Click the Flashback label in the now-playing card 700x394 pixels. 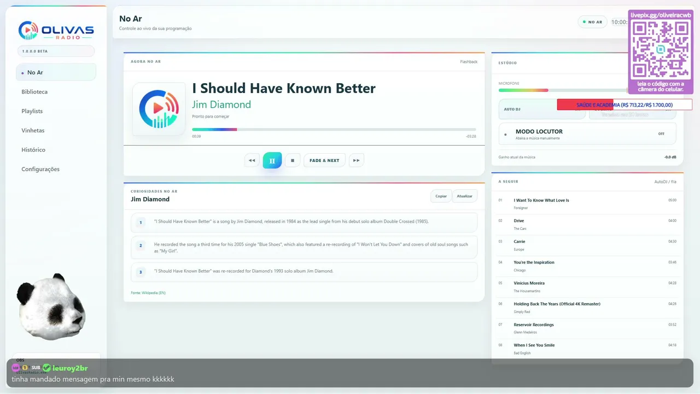(469, 62)
